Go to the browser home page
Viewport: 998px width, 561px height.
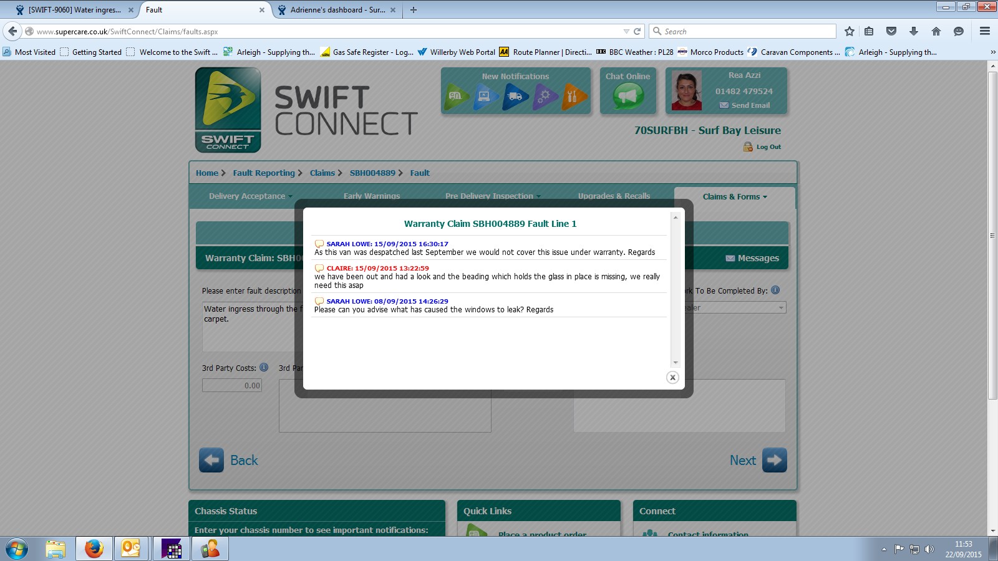coord(936,31)
